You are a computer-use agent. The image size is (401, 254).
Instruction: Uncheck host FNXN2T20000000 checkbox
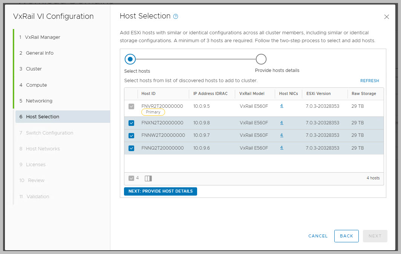(x=131, y=123)
